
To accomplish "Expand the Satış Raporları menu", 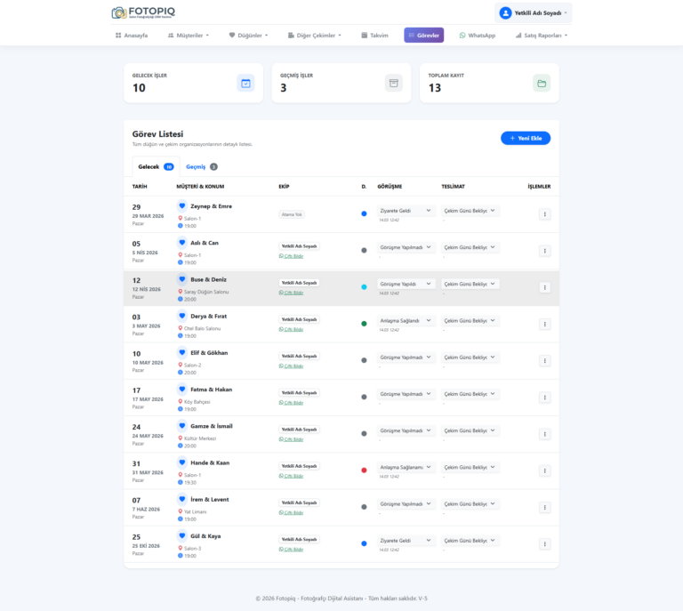I will pos(541,36).
